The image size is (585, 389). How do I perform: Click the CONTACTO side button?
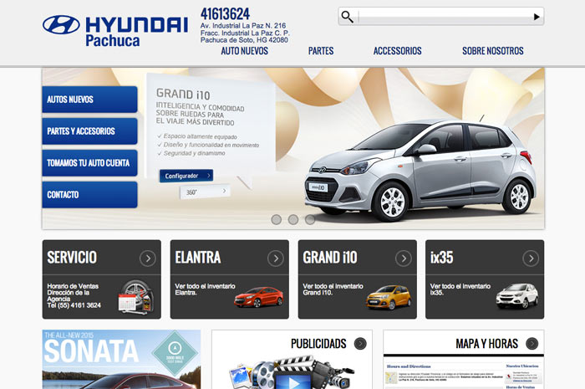coord(89,194)
